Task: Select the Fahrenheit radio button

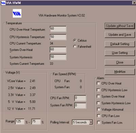Action: [75, 46]
